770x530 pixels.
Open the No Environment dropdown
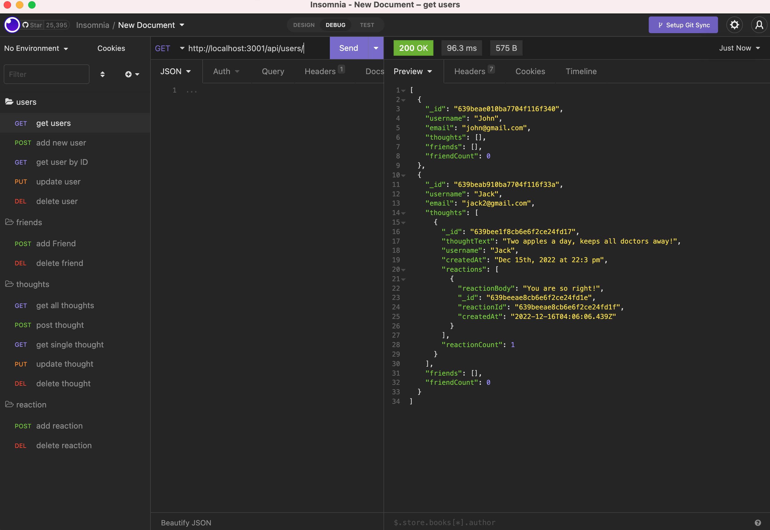pyautogui.click(x=36, y=48)
